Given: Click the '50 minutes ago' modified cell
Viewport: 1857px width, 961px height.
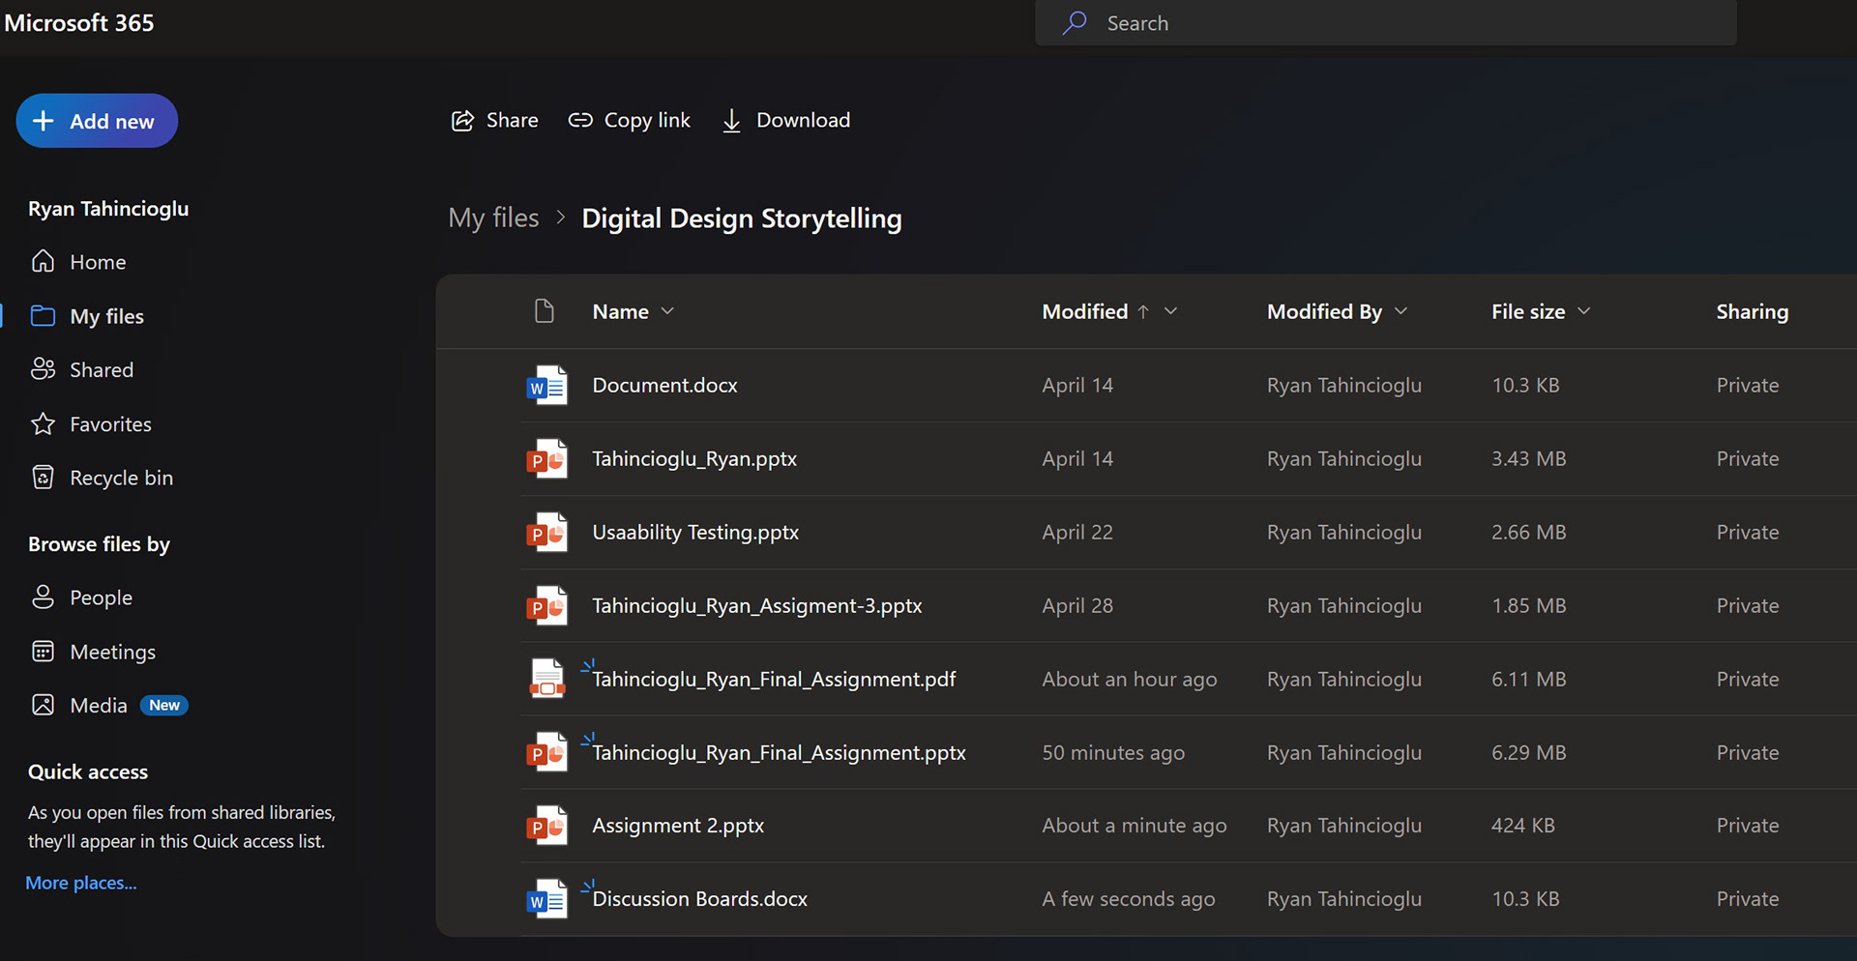Looking at the screenshot, I should [x=1112, y=752].
